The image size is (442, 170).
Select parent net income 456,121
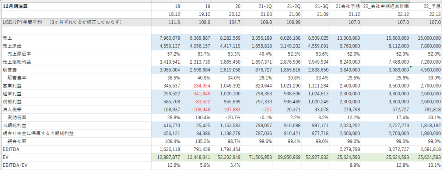point(172,133)
